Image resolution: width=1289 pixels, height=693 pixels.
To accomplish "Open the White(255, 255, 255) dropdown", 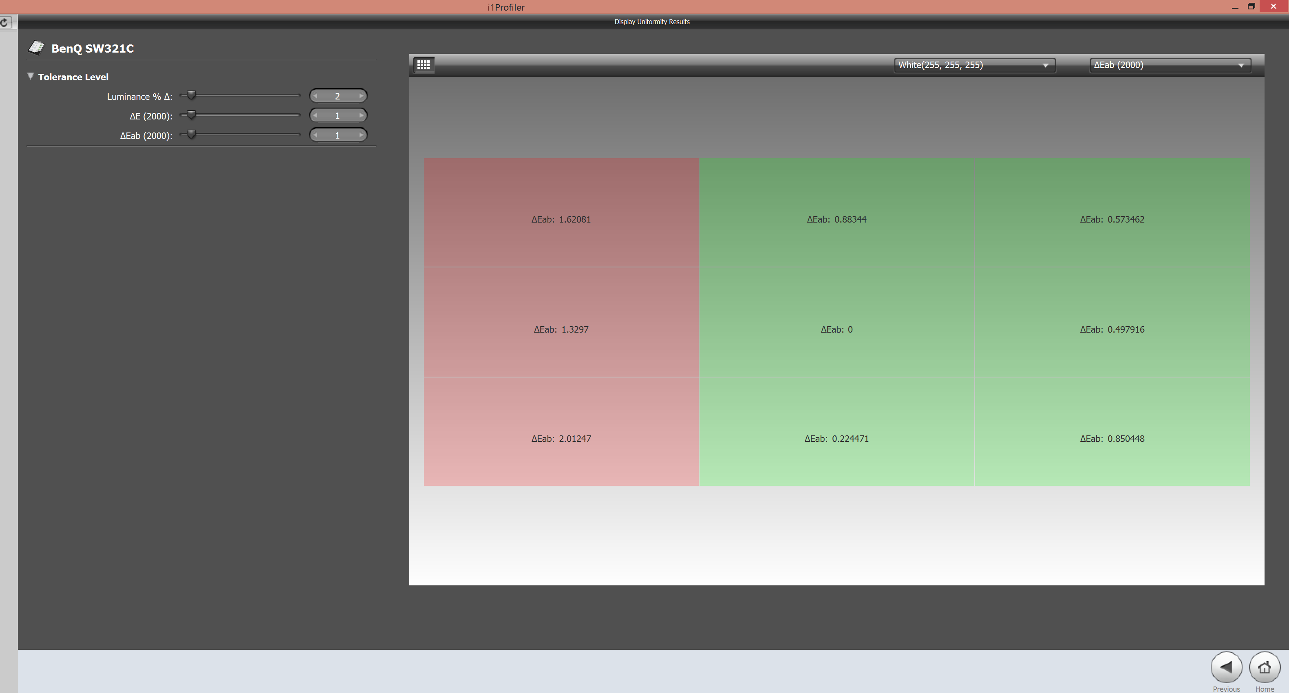I will click(974, 65).
